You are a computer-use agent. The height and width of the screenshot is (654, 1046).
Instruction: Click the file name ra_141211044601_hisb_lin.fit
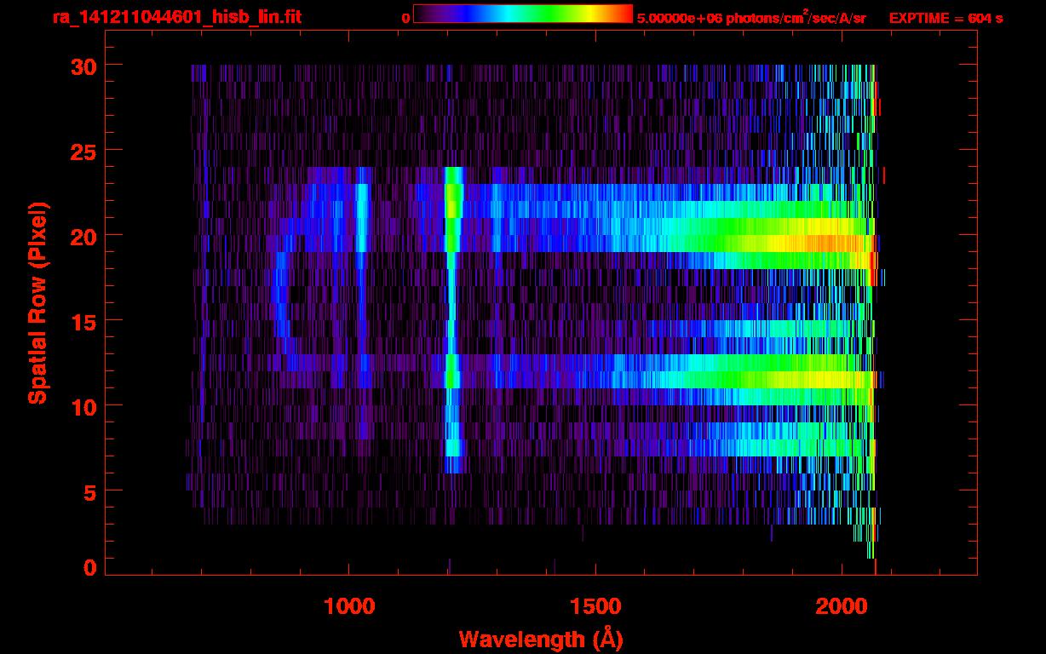(x=176, y=17)
